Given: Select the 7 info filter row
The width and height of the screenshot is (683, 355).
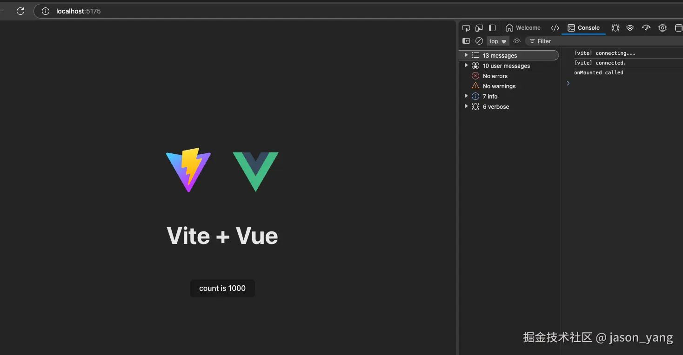Looking at the screenshot, I should tap(509, 96).
